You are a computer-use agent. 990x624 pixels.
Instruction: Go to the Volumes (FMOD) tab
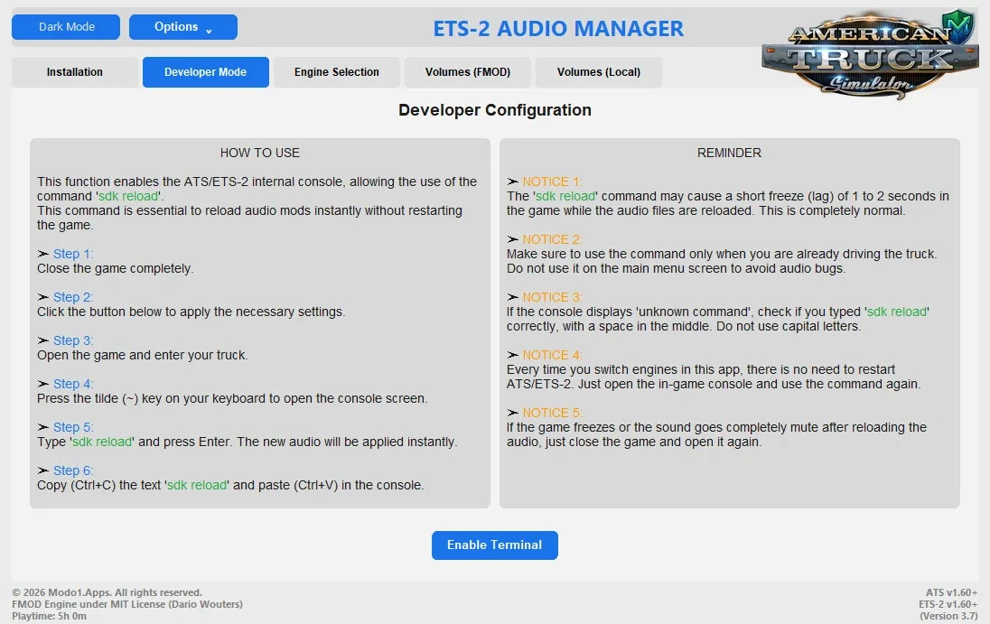click(468, 72)
